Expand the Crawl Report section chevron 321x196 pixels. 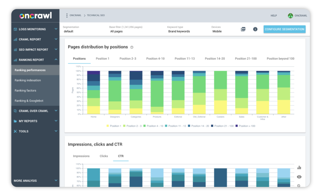tap(56, 39)
